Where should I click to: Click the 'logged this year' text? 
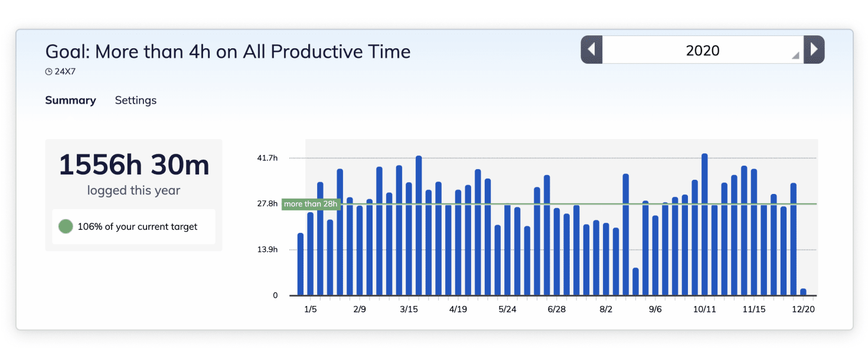point(132,190)
